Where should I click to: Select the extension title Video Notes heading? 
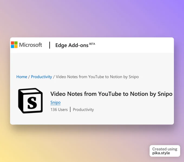pyautogui.click(x=111, y=94)
